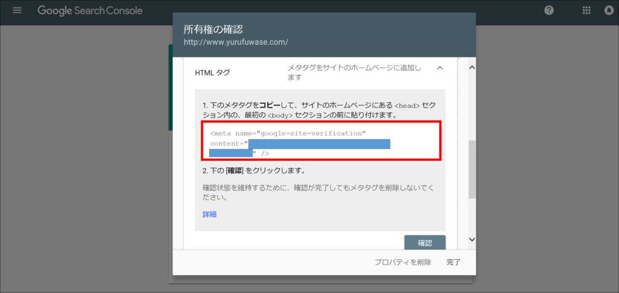The image size is (619, 293).
Task: Click the メタタグをサイトのホームページに追加します description
Action: tap(354, 72)
